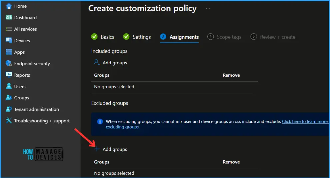
Task: Click the Reports icon
Action: coord(9,75)
